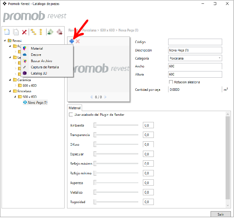Click Porcelana in the breadcrumb path
The image size is (234, 219).
(x=89, y=30)
